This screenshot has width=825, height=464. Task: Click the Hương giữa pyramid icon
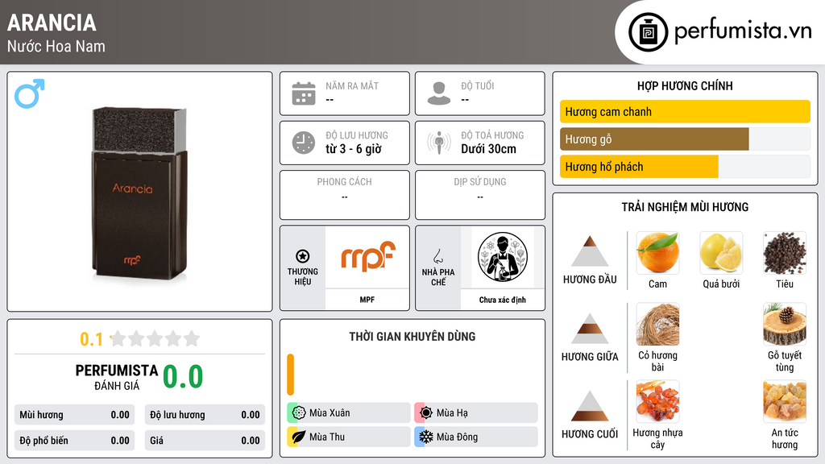pyautogui.click(x=590, y=329)
